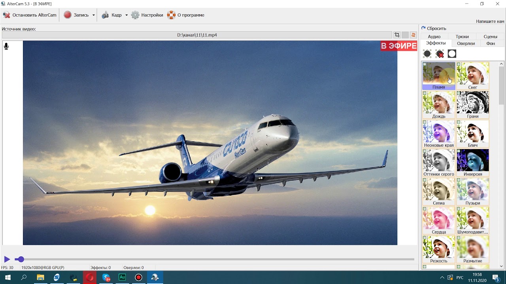Click the Напишите нам link
The height and width of the screenshot is (284, 506).
click(490, 21)
